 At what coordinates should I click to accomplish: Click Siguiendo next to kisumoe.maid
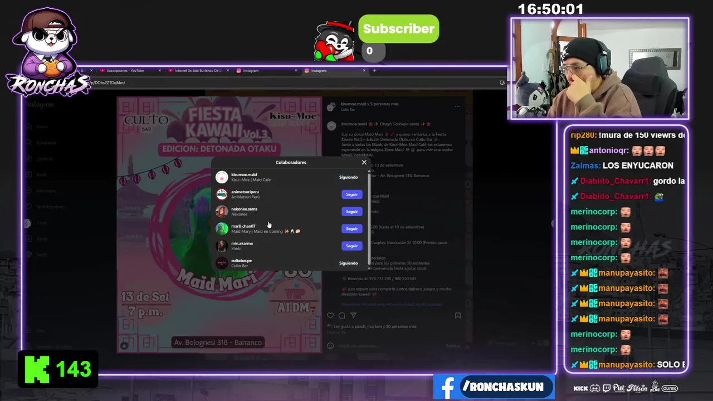click(x=349, y=177)
